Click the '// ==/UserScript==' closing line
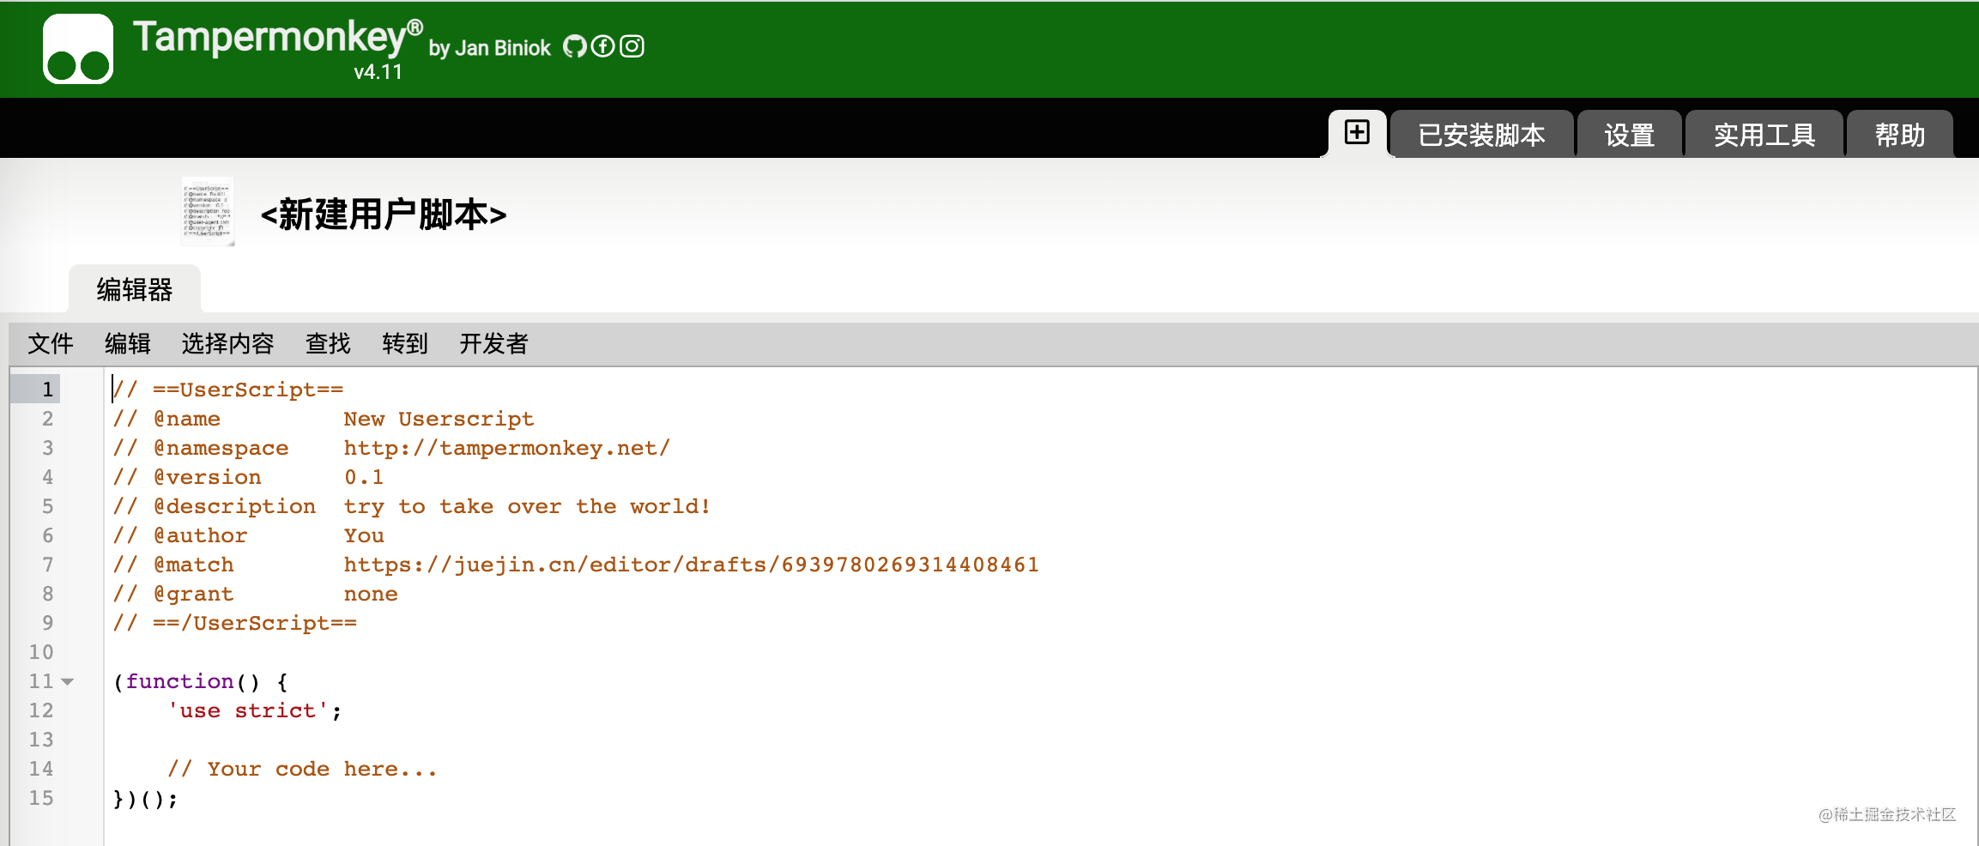Screen dimensions: 1979x846 [x=235, y=623]
